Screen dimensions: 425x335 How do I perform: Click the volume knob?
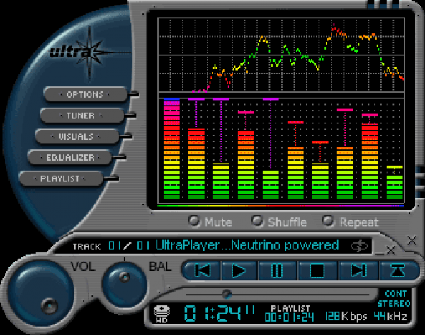pos(40,293)
